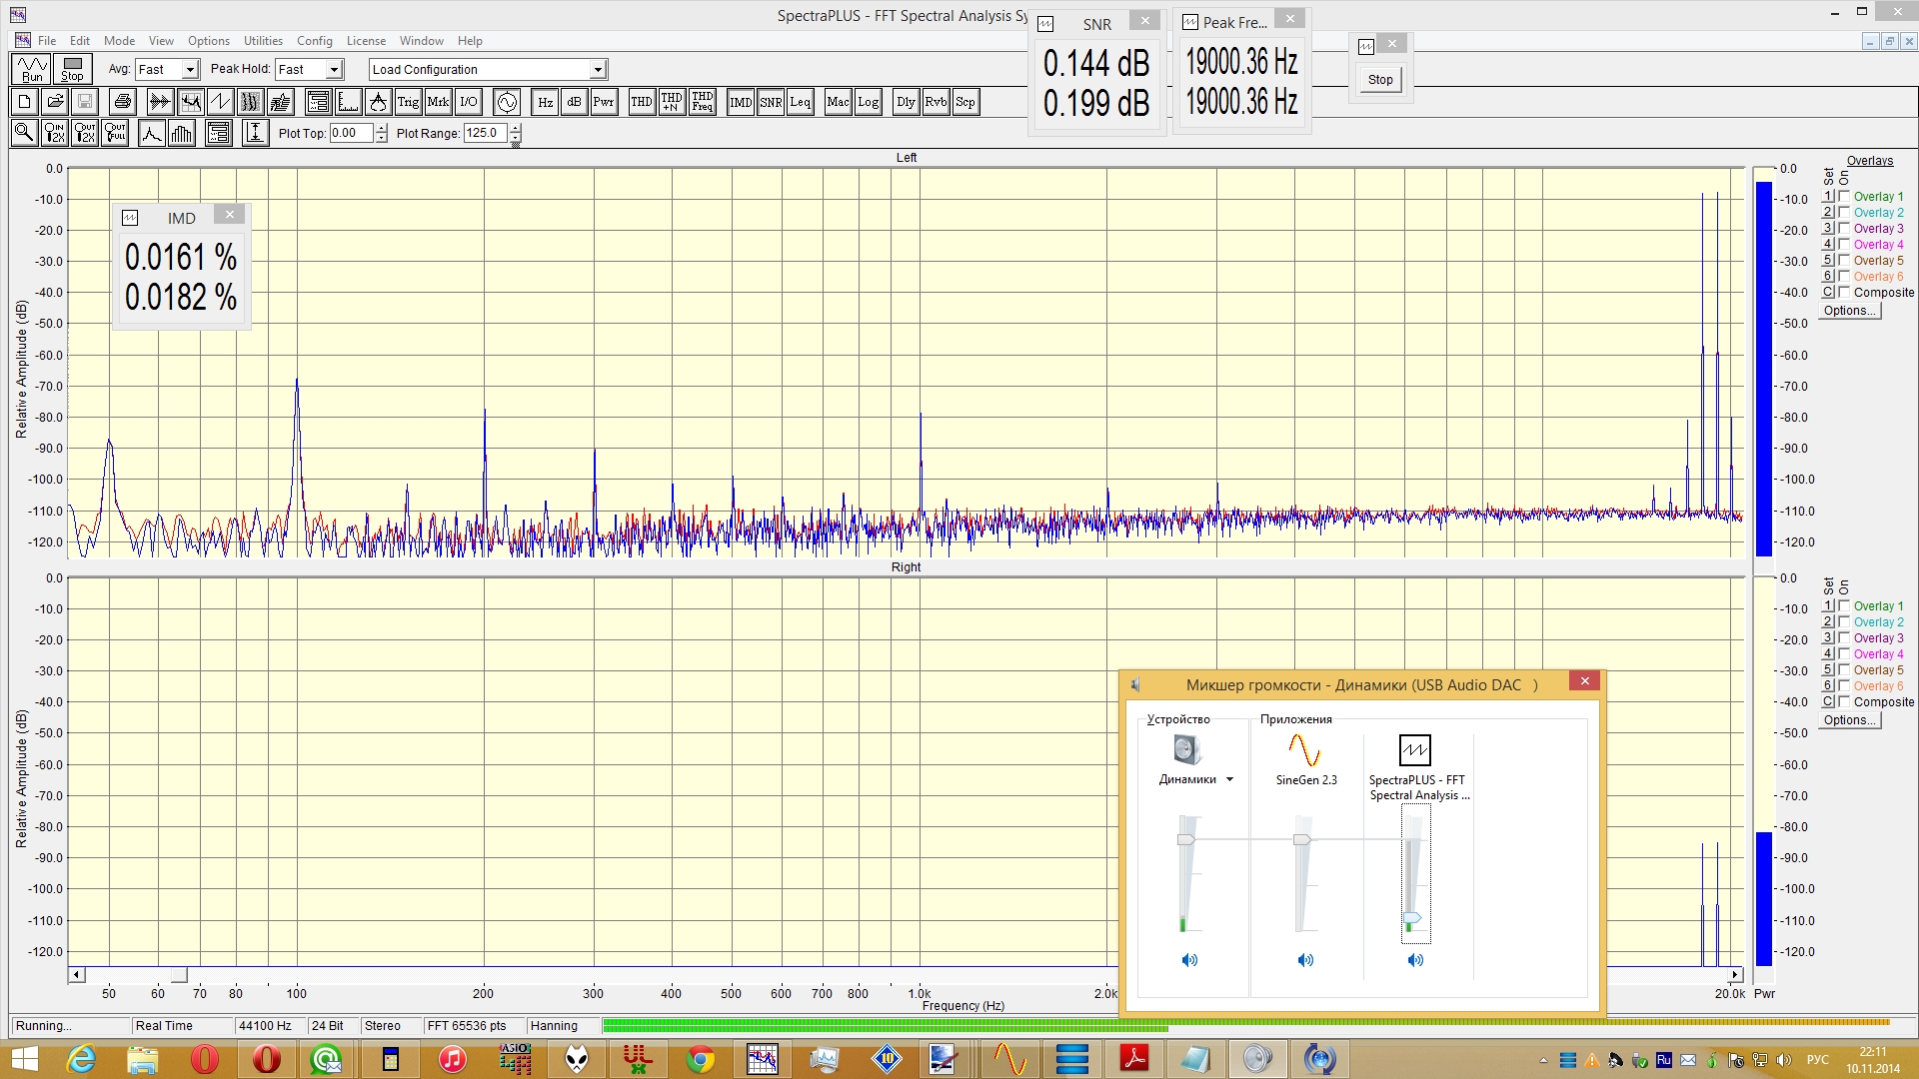Image resolution: width=1919 pixels, height=1079 pixels.
Task: Open the Peak Hold dropdown
Action: click(335, 70)
